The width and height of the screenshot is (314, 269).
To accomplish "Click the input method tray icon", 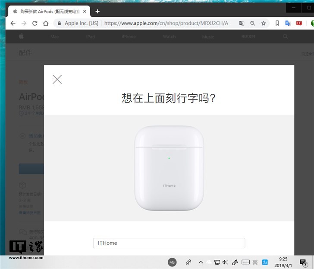I will point(255,262).
